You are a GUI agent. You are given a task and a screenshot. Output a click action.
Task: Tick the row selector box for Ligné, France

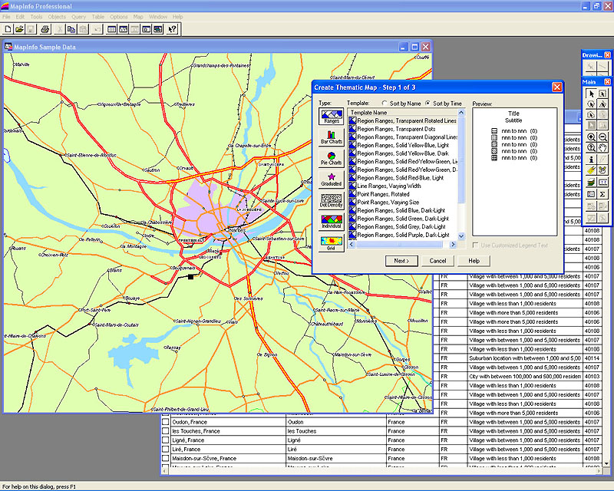pyautogui.click(x=165, y=440)
